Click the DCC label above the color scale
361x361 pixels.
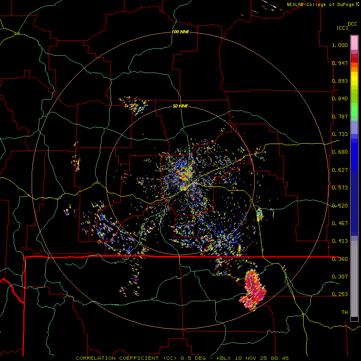click(353, 24)
